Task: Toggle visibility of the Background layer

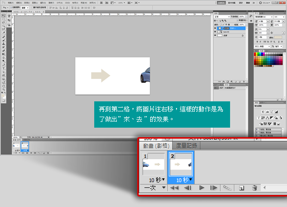Action: tap(215, 35)
